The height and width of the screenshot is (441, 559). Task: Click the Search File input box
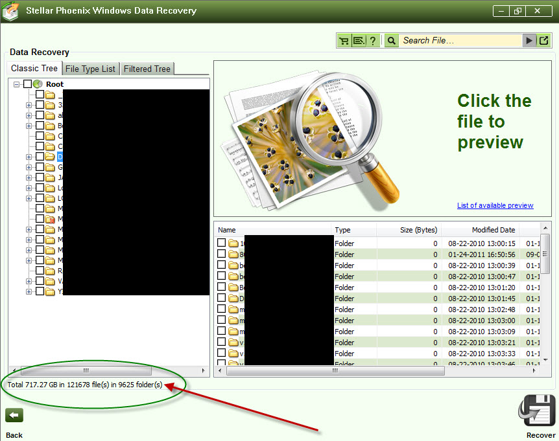coord(460,41)
